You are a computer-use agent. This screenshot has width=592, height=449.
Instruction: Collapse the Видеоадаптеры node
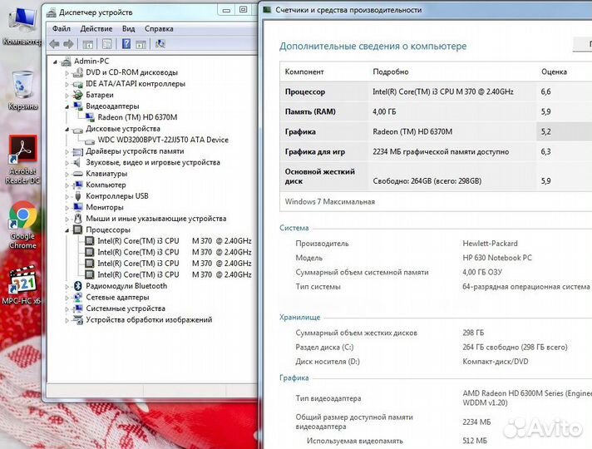(x=67, y=107)
